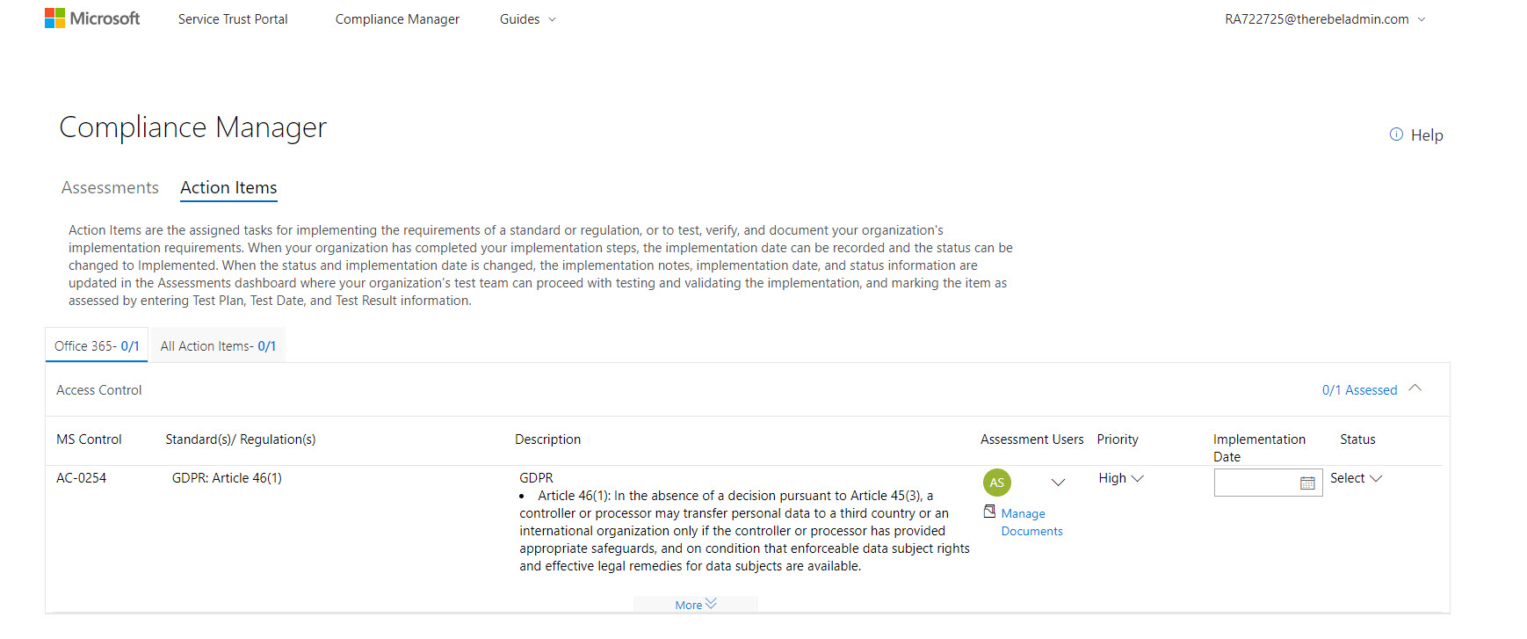Expand the More details chevron
The image size is (1527, 639).
click(711, 604)
